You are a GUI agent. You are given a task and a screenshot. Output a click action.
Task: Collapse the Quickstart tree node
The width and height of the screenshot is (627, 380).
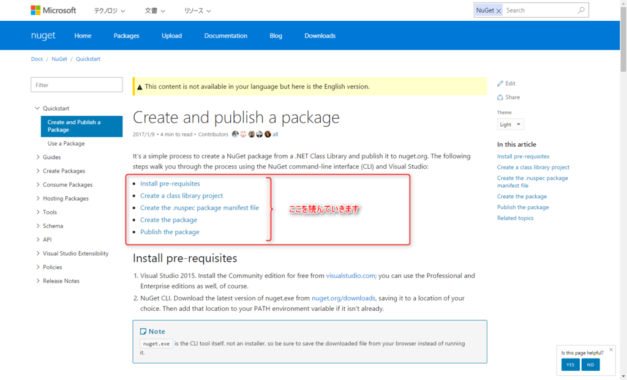(x=37, y=108)
